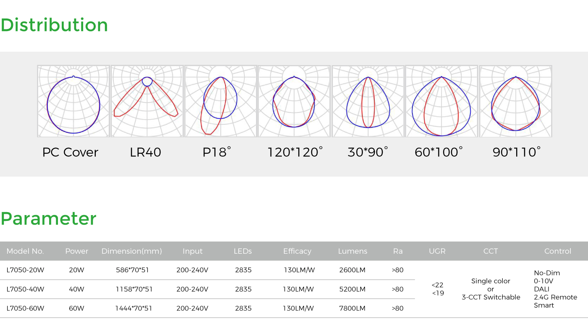The width and height of the screenshot is (588, 323).
Task: Click the L7050-40W model cell
Action: (25, 289)
